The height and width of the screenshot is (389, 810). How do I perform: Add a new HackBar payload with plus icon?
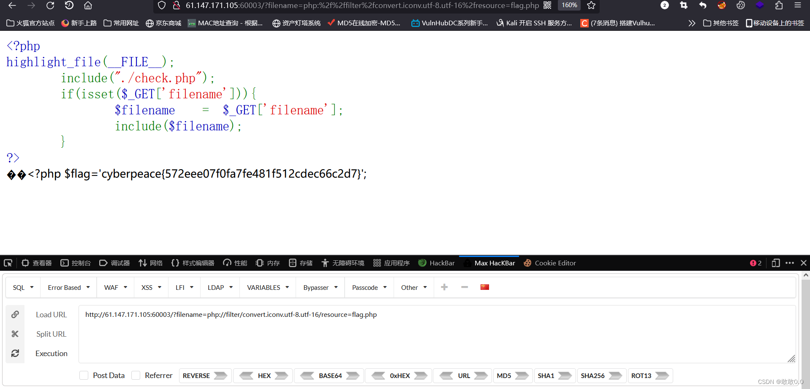pos(444,287)
